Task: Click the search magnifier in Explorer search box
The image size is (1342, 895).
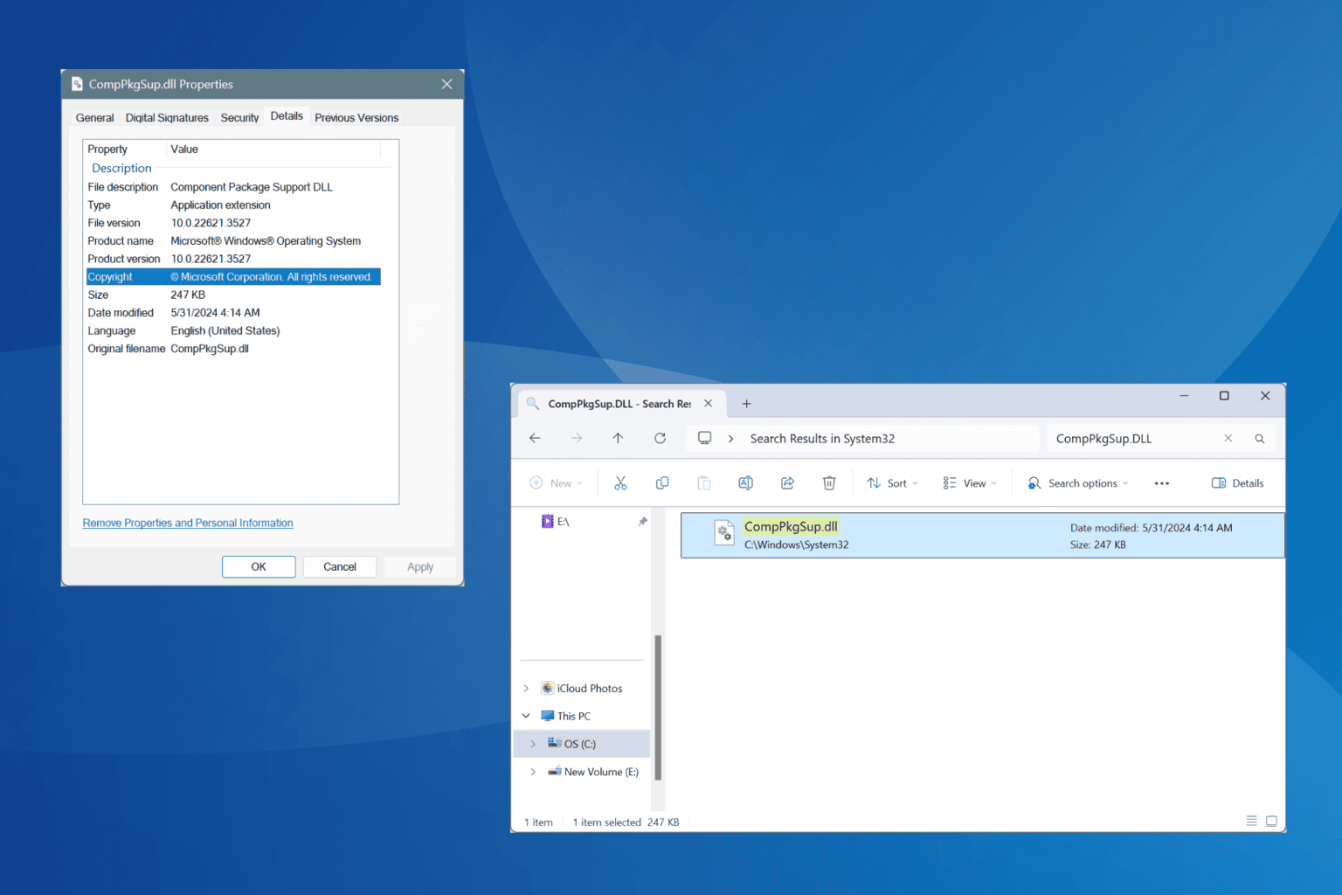Action: 1260,439
